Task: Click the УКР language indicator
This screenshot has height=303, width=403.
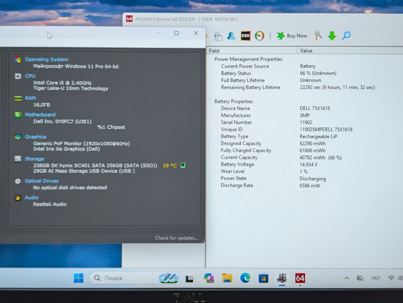Action: pos(376,278)
